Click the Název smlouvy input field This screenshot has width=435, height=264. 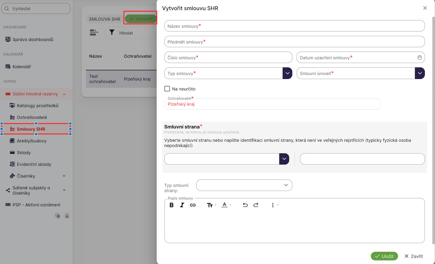click(294, 26)
